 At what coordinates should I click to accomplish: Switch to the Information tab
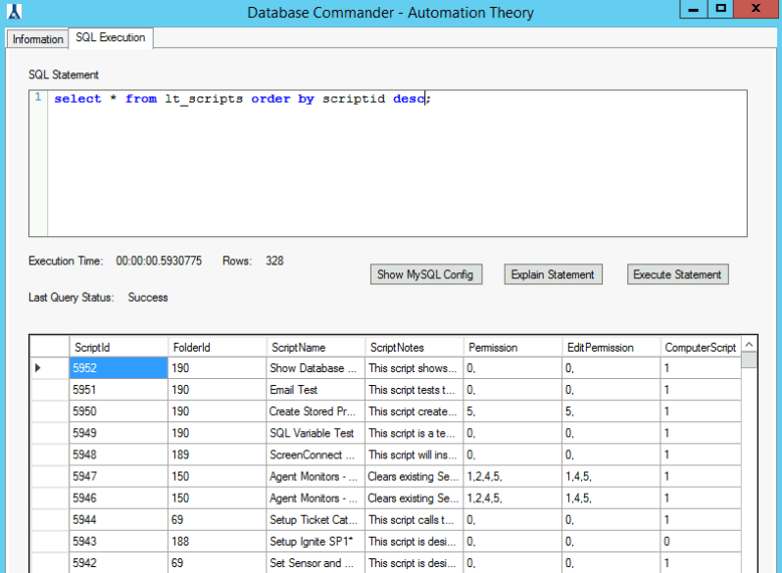[x=38, y=39]
